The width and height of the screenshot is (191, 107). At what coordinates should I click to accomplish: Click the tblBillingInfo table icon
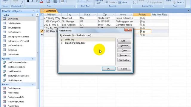click(4, 23)
